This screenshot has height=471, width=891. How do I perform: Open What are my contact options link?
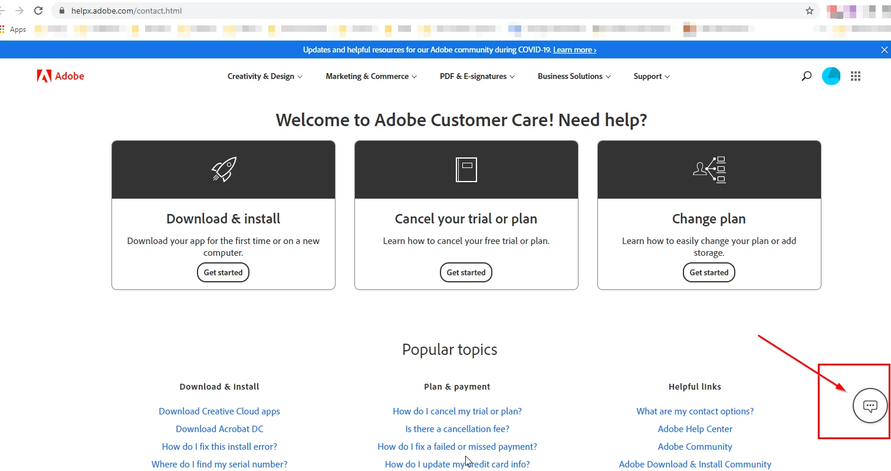tap(695, 411)
